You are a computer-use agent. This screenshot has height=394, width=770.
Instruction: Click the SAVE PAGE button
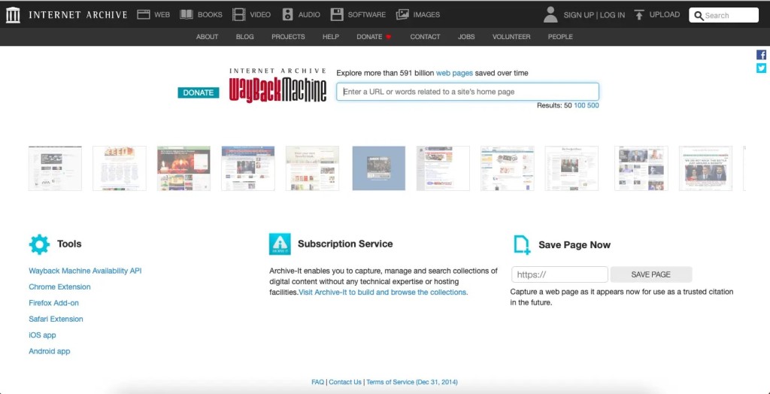tap(650, 274)
